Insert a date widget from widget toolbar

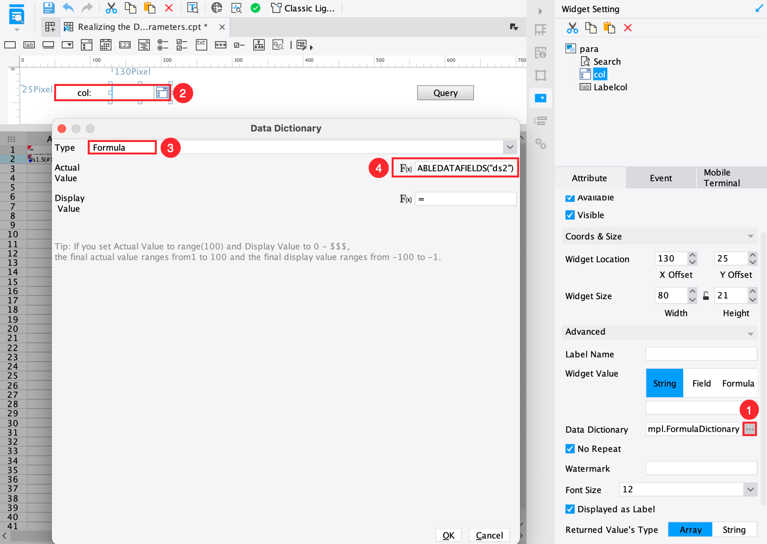coord(105,45)
